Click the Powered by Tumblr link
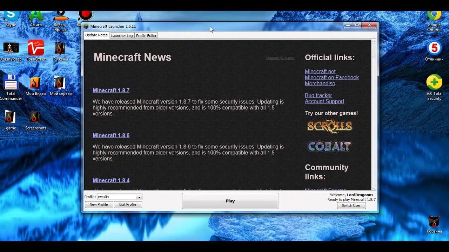Image resolution: width=449 pixels, height=252 pixels. pos(280,58)
